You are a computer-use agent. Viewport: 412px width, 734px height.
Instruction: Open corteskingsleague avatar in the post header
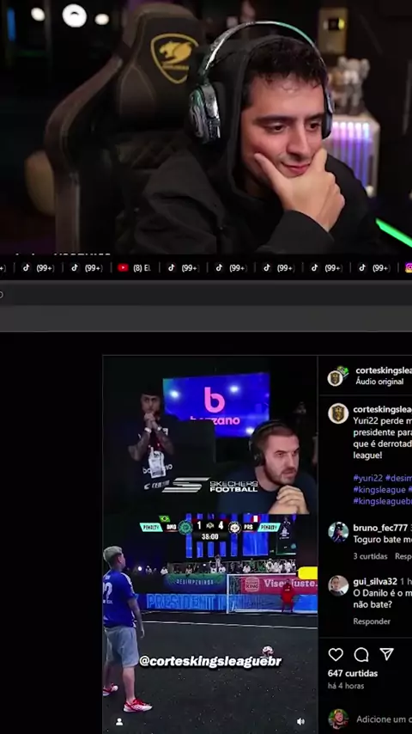337,376
